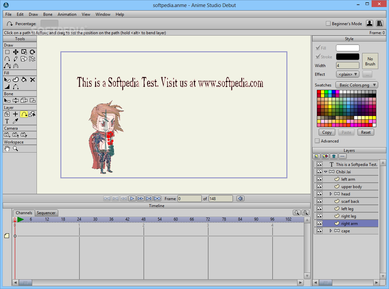The height and width of the screenshot is (289, 389).
Task: Select the Create Shape blob tool
Action: [x=16, y=80]
